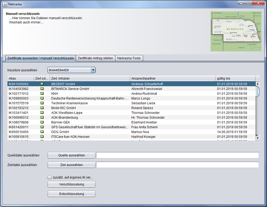This screenshot has height=207, width=267.
Task: Click certificate icon in IK109905003 row
Action: pos(42,98)
